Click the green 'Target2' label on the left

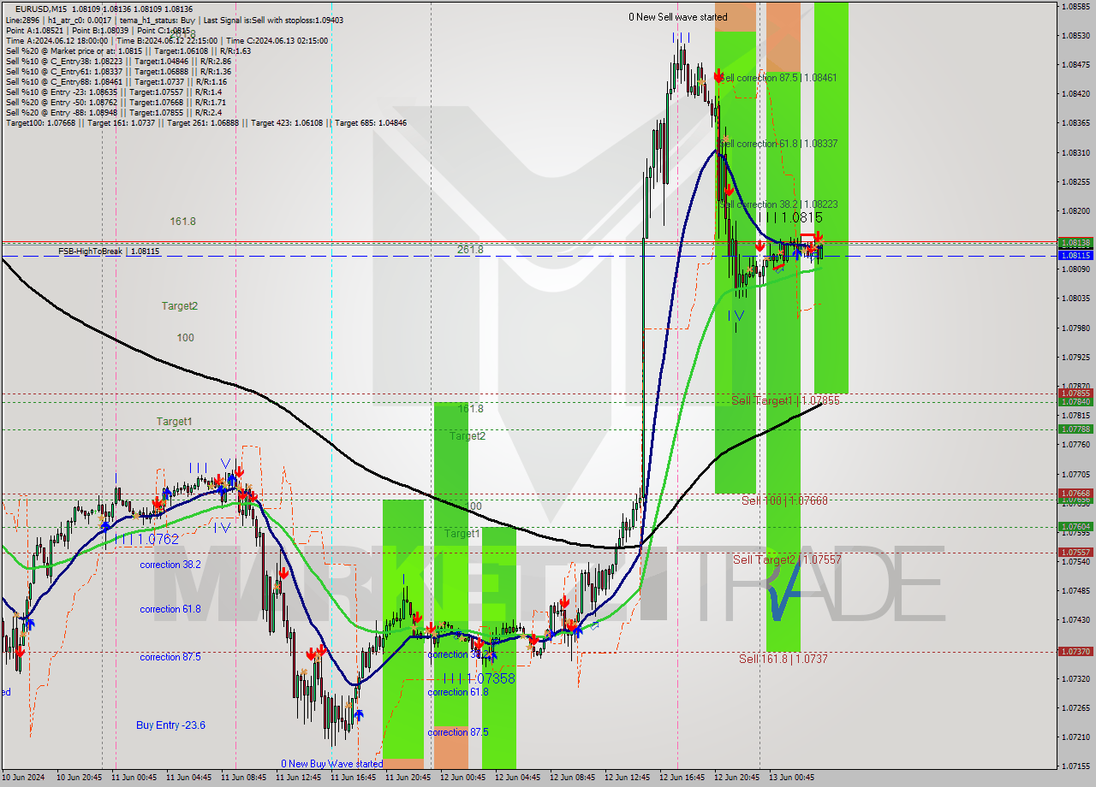coord(180,305)
